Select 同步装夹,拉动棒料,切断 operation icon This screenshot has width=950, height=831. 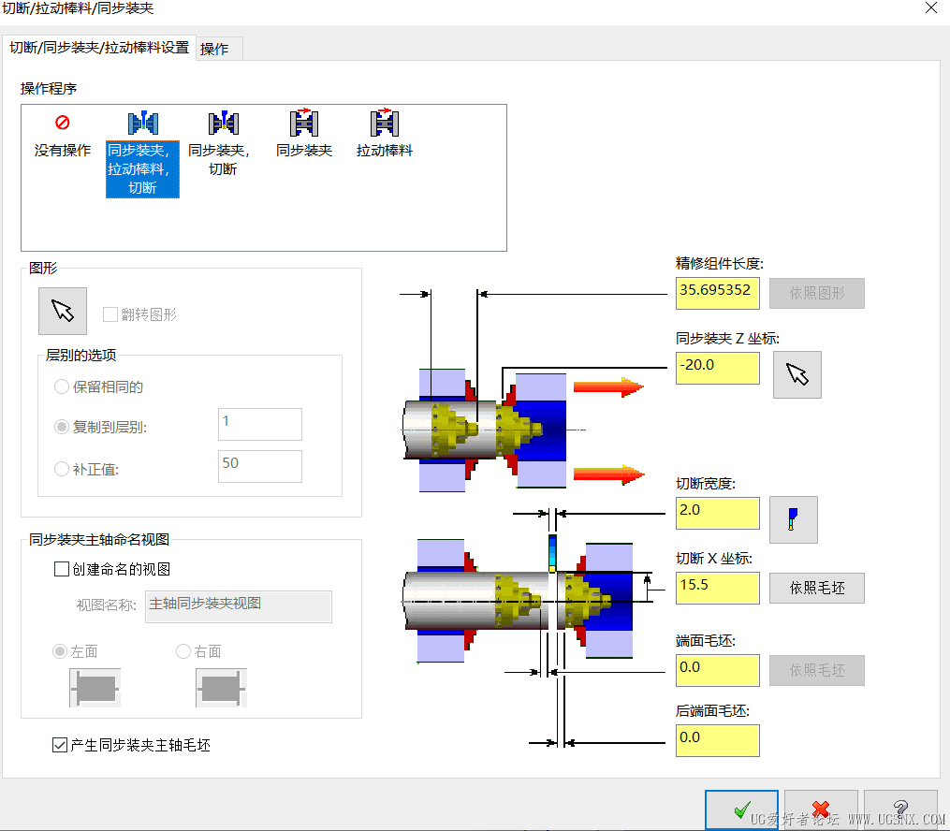pos(143,123)
